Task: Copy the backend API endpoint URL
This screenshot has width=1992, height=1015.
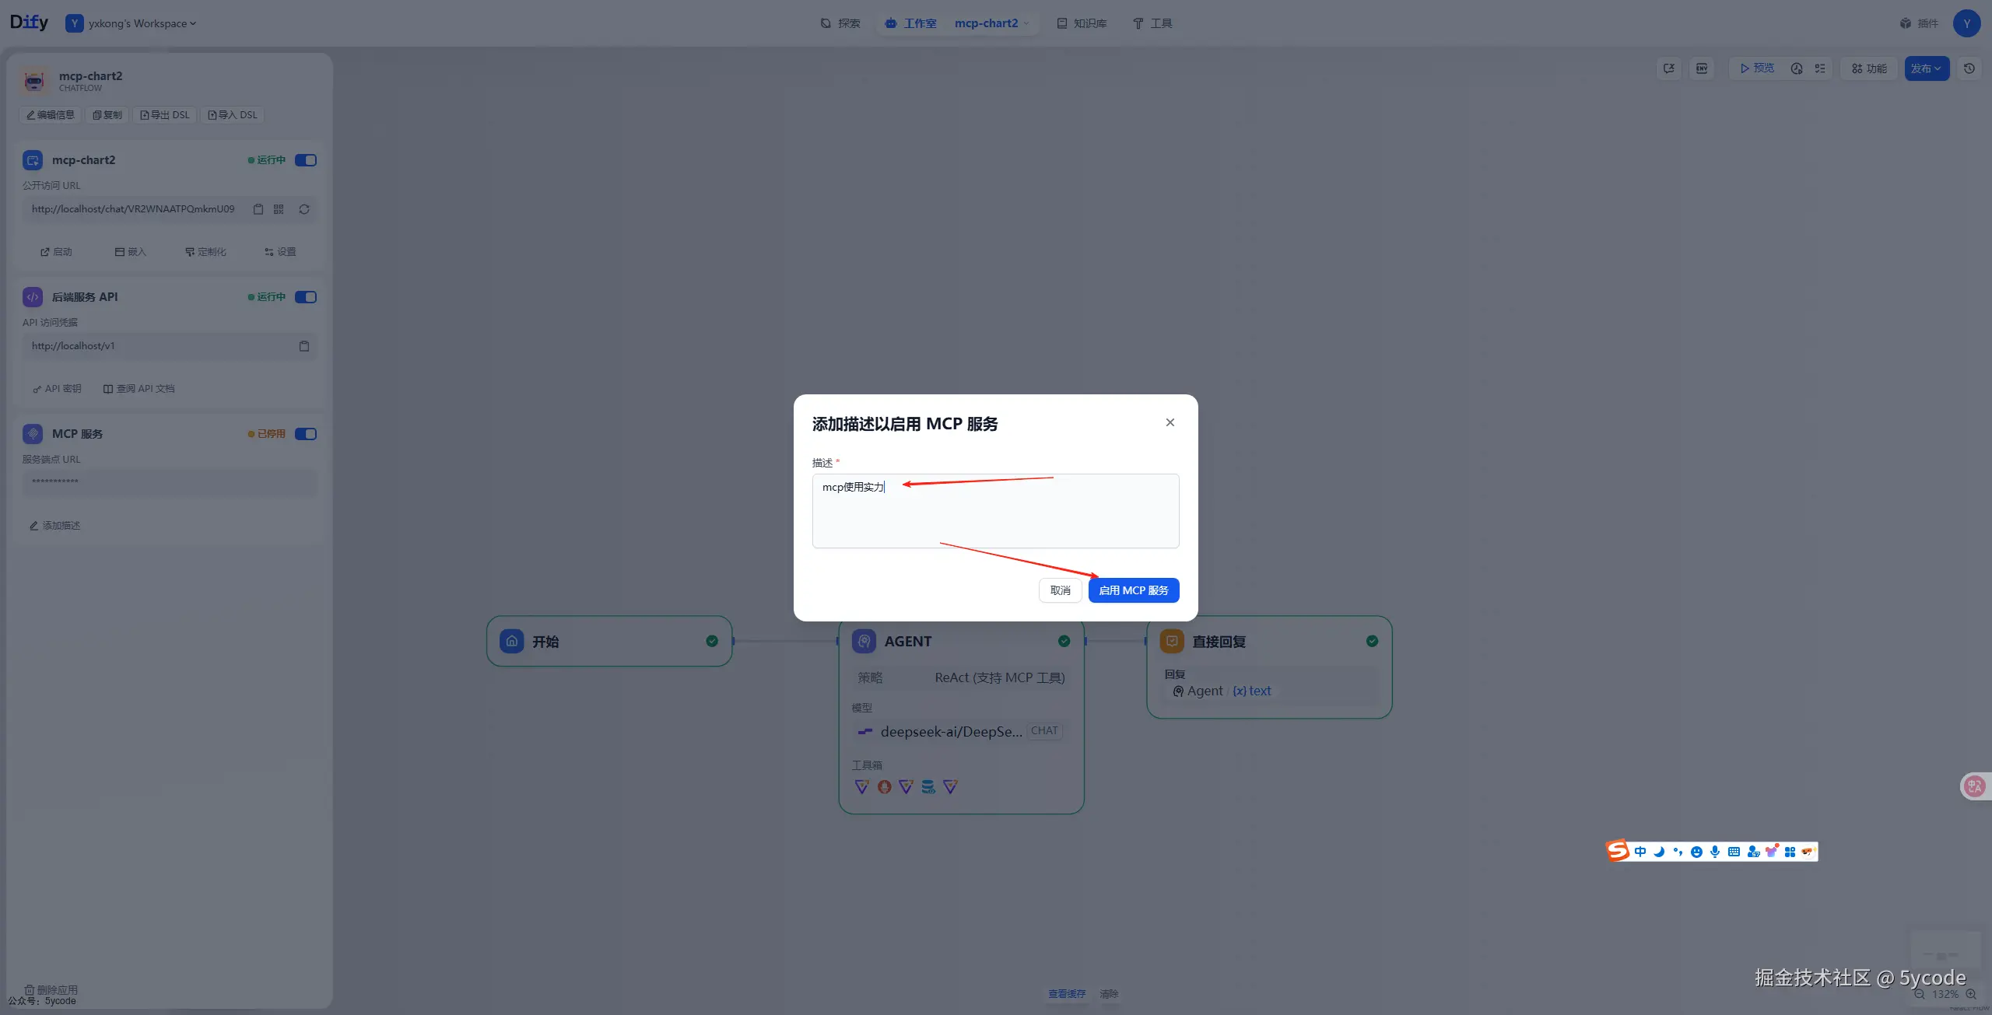Action: [304, 346]
